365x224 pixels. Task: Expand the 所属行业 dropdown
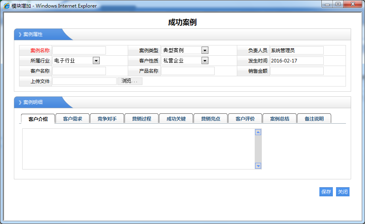(96, 60)
